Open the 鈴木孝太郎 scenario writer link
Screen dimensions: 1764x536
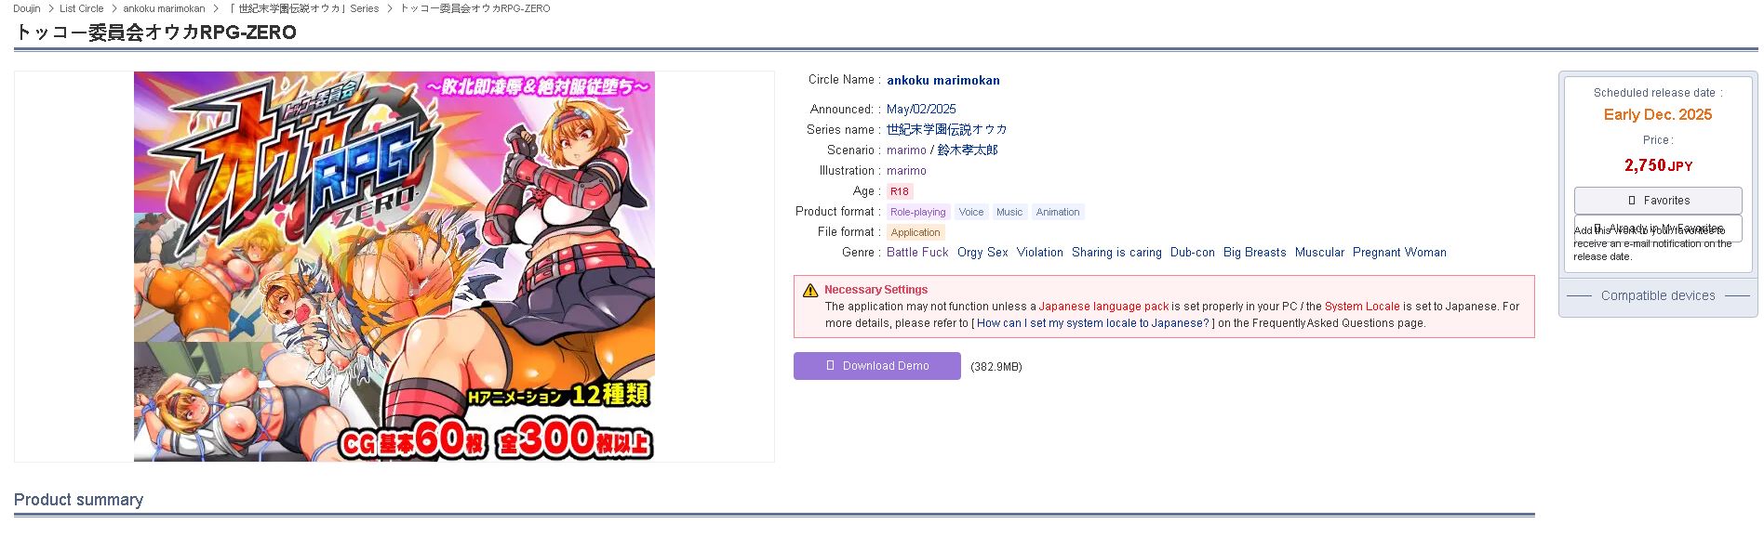(968, 150)
